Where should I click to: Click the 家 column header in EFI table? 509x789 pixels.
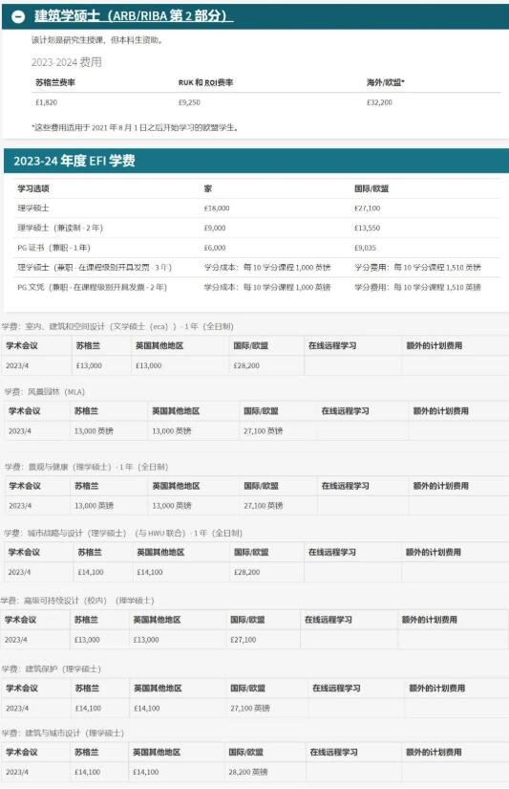[208, 188]
